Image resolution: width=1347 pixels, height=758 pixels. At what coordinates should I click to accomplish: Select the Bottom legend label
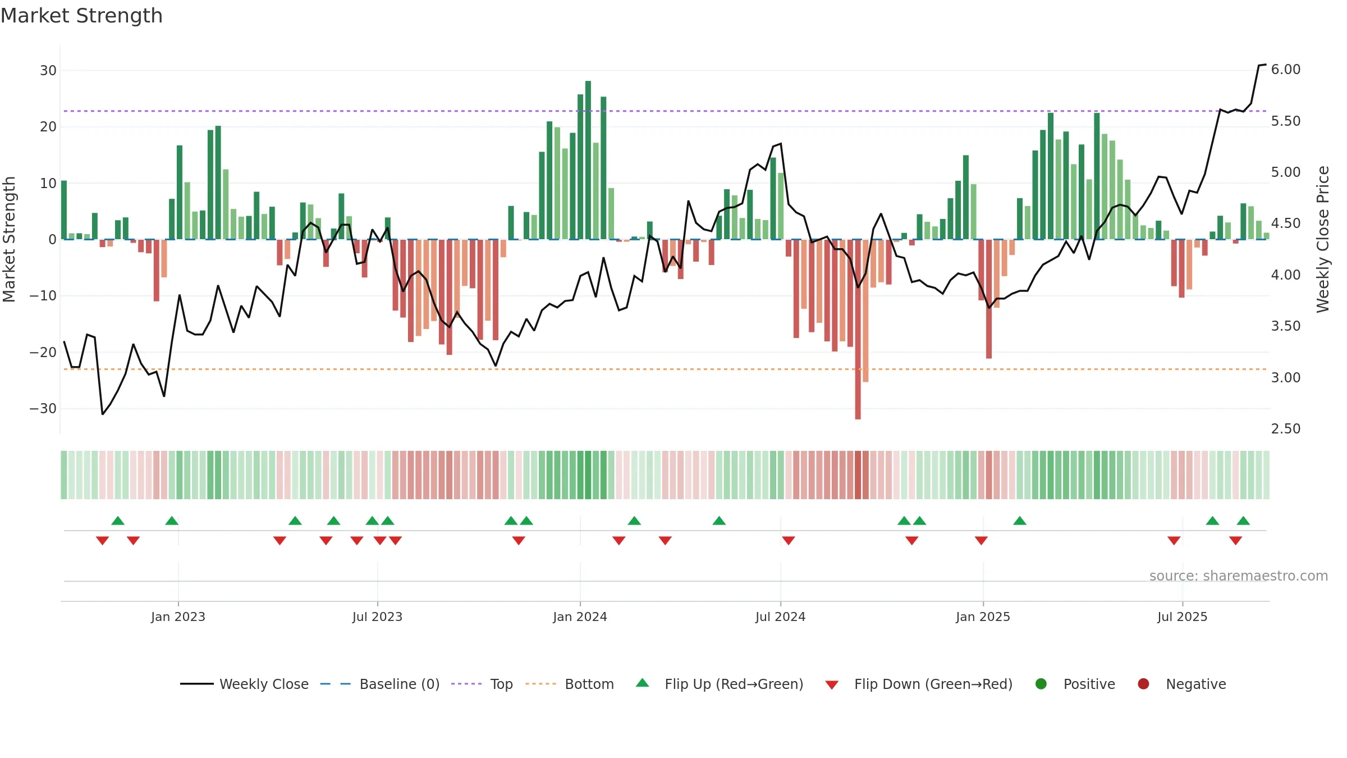(x=589, y=684)
